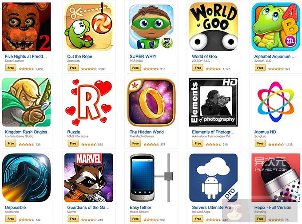This screenshot has height=224, width=302.
Task: Open the Ruzzle red R icon
Action: (89, 102)
